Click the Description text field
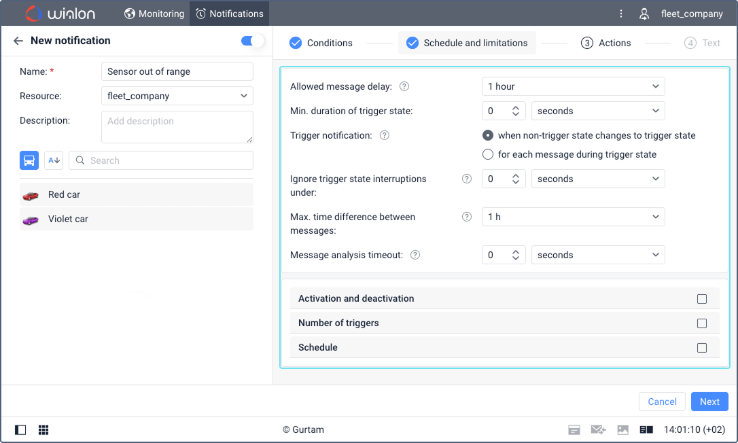This screenshot has width=738, height=443. (177, 127)
